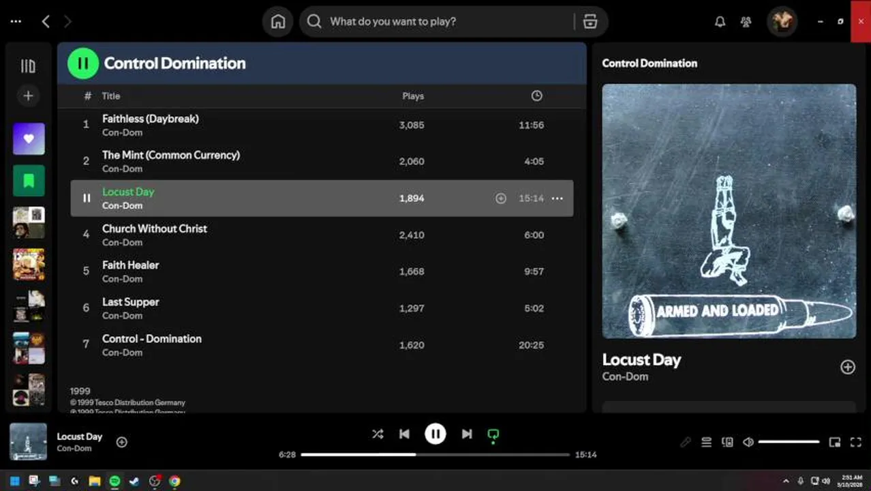Open File Explorer from taskbar

(x=95, y=481)
